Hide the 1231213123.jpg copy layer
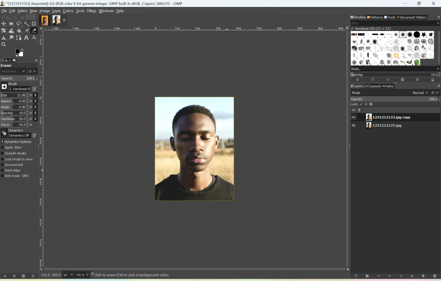441x281 pixels. click(354, 117)
